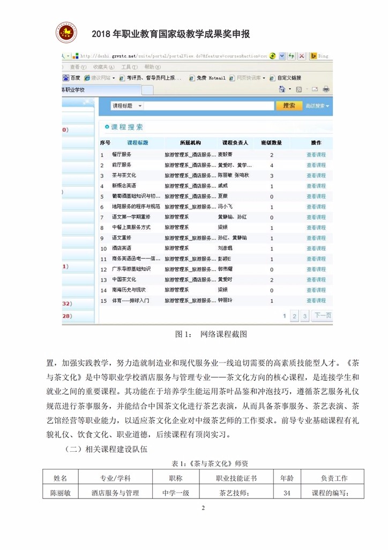Click the orange 搜索 button

[x=289, y=106]
